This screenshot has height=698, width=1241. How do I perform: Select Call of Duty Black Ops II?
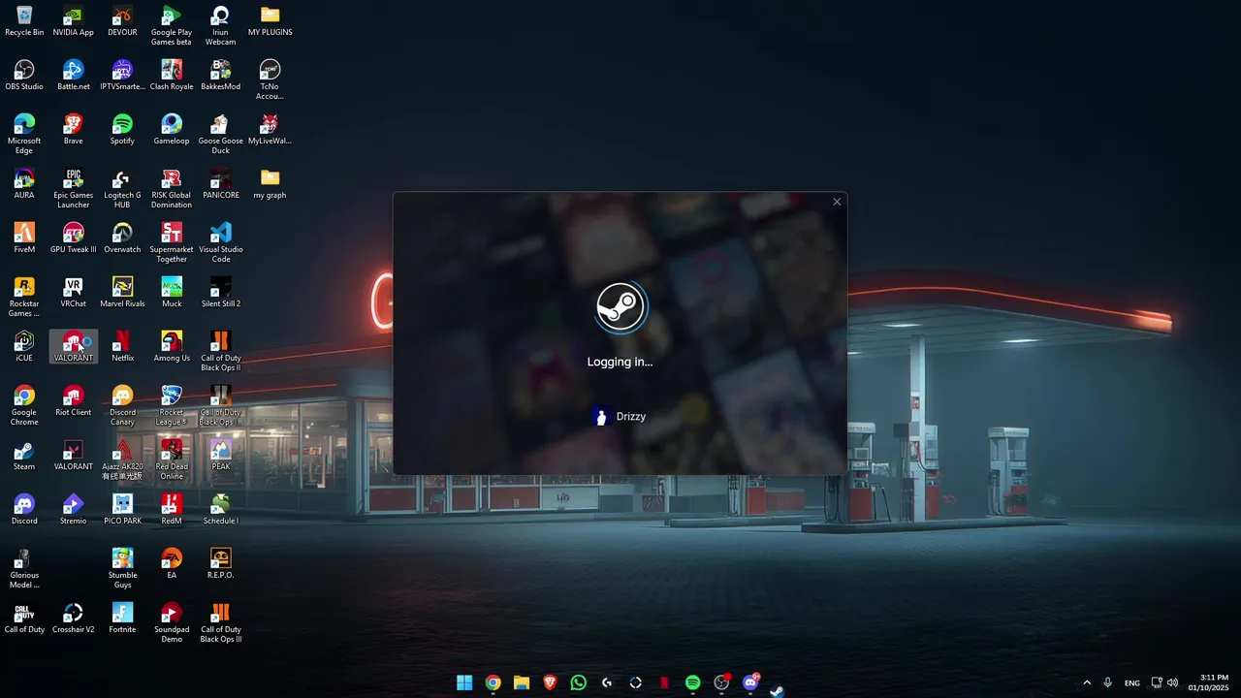point(221,352)
